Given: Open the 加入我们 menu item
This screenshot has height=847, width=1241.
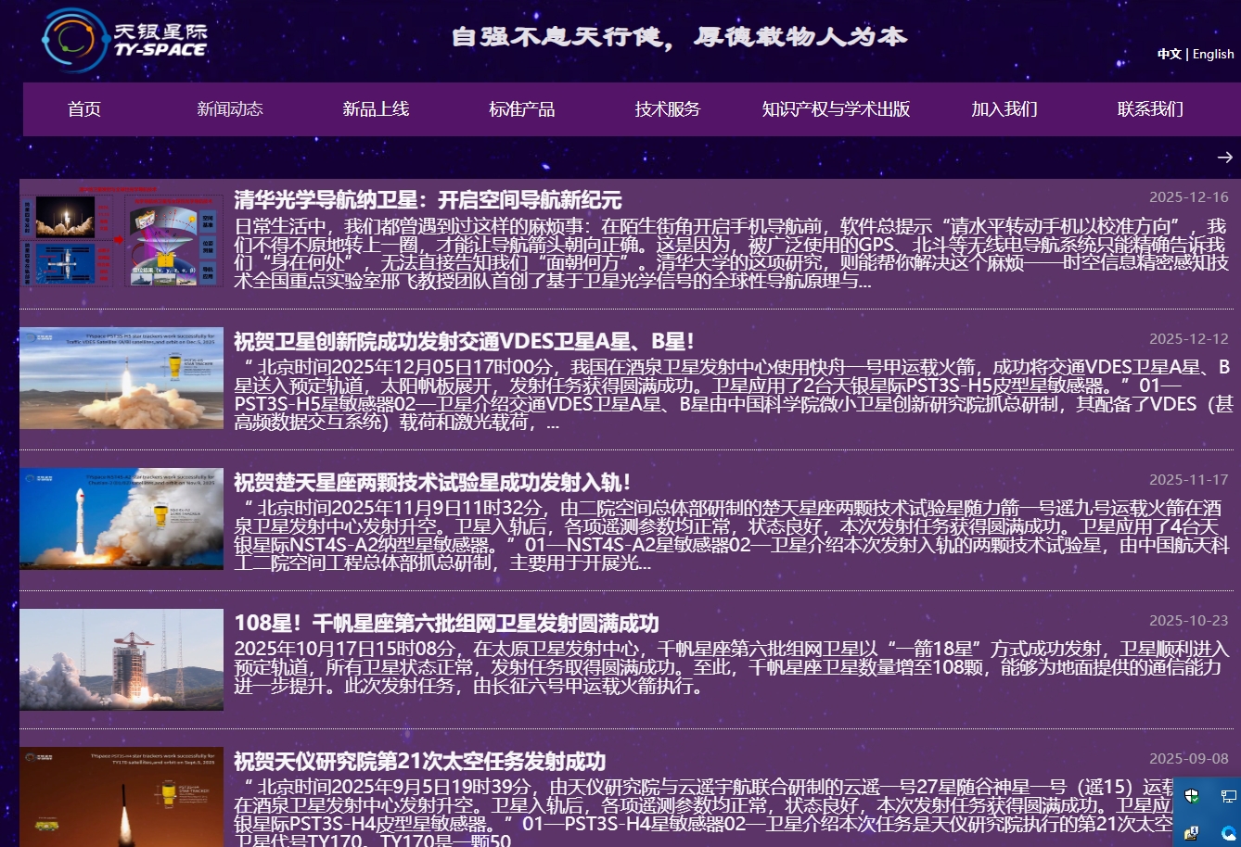Looking at the screenshot, I should click(x=1004, y=109).
